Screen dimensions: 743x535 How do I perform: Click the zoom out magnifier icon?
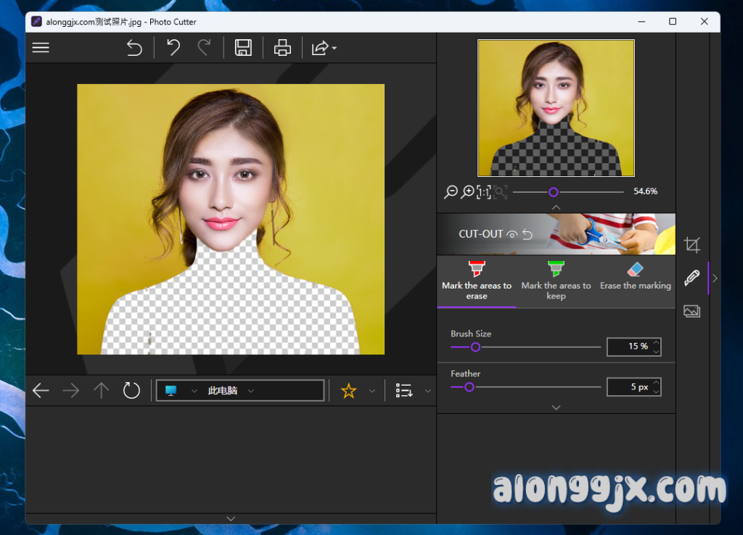451,192
